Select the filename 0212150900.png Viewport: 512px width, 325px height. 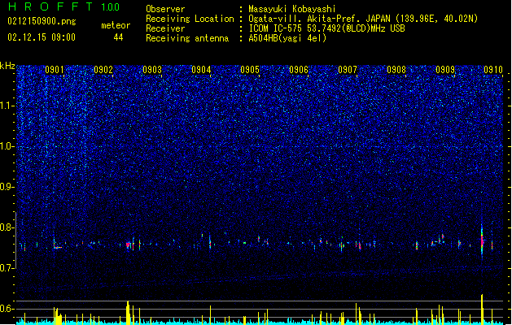click(42, 21)
